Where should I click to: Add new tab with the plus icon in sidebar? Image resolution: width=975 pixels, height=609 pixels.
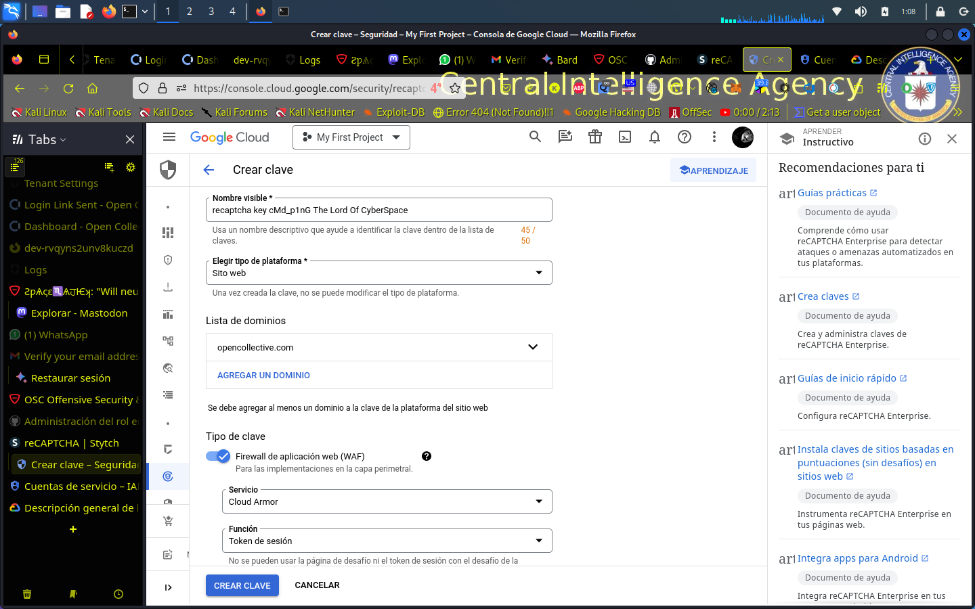[x=73, y=529]
